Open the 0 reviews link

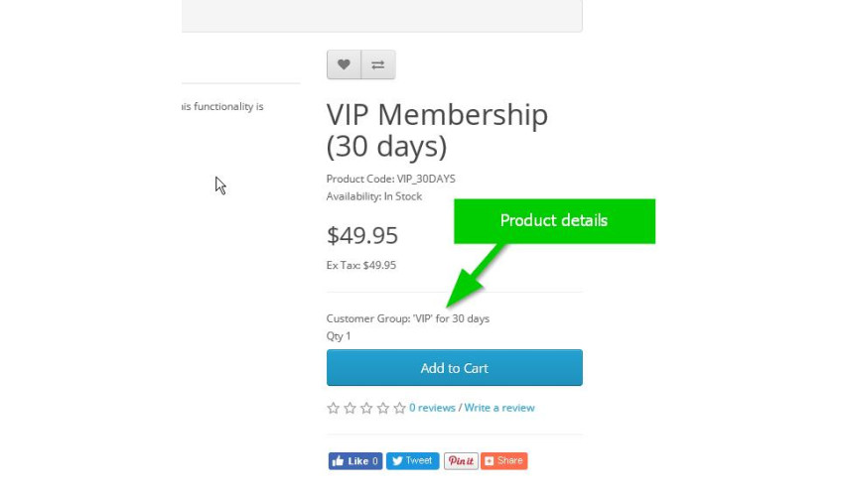[432, 408]
